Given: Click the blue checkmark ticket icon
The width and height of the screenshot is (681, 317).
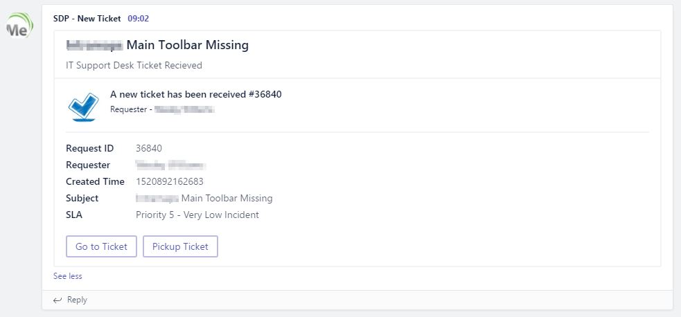Looking at the screenshot, I should click(84, 105).
